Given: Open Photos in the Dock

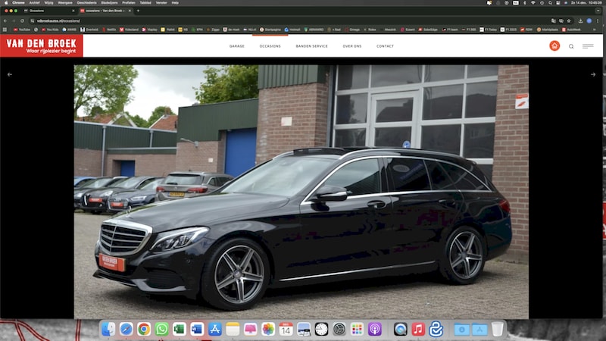Looking at the screenshot, I should click(x=268, y=329).
